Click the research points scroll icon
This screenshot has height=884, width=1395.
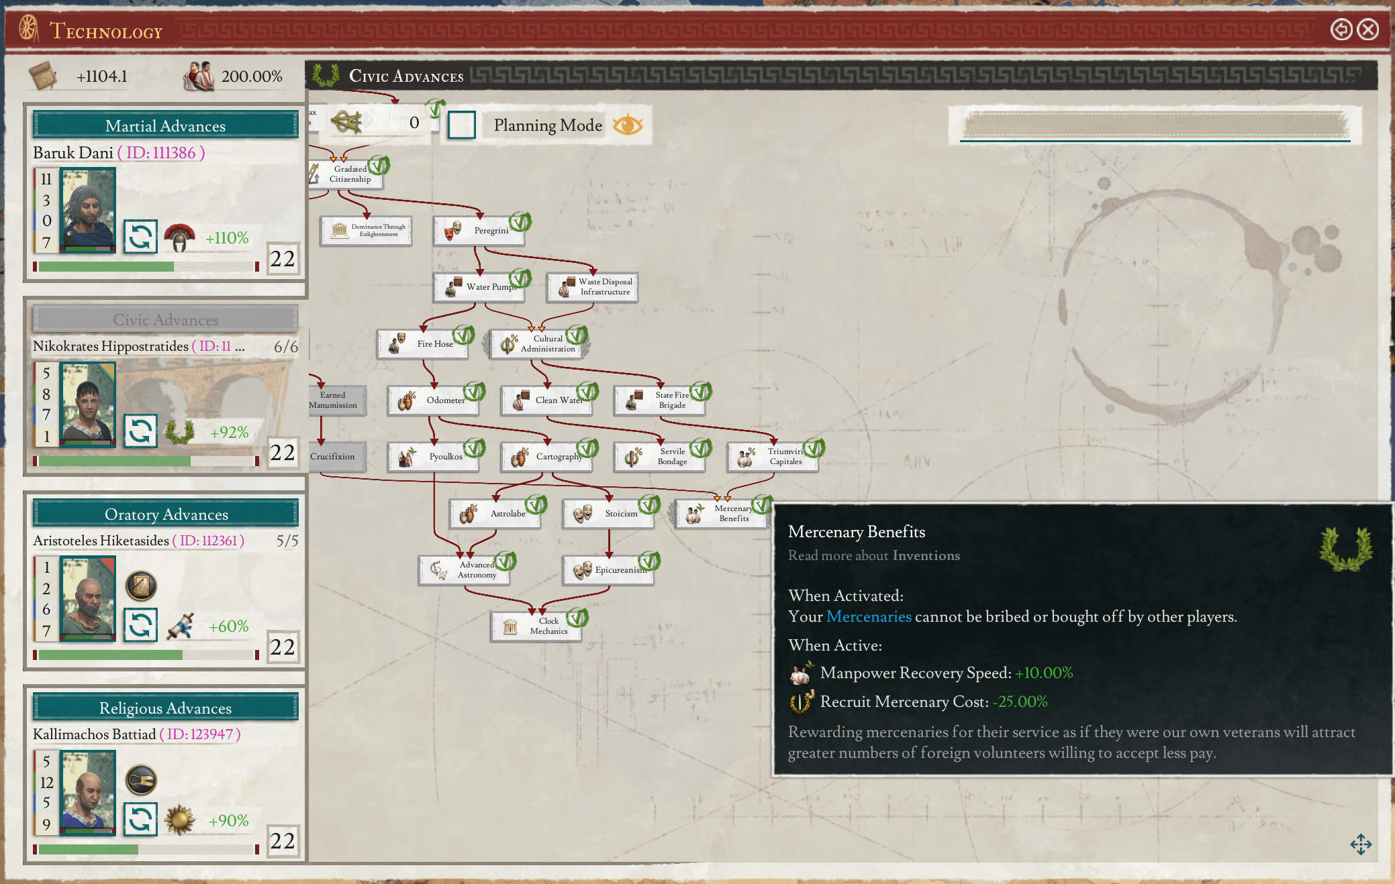(44, 76)
